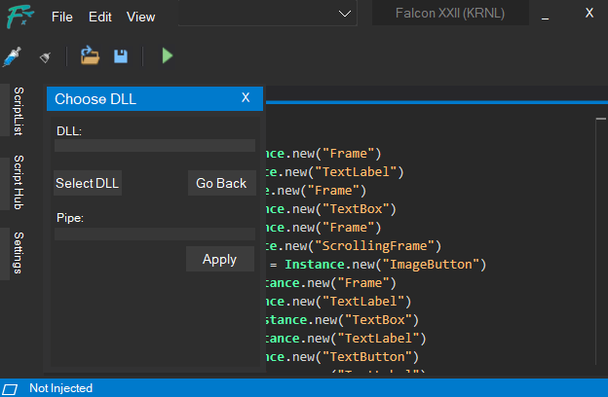This screenshot has height=397, width=608.
Task: Open the File menu
Action: click(x=62, y=18)
